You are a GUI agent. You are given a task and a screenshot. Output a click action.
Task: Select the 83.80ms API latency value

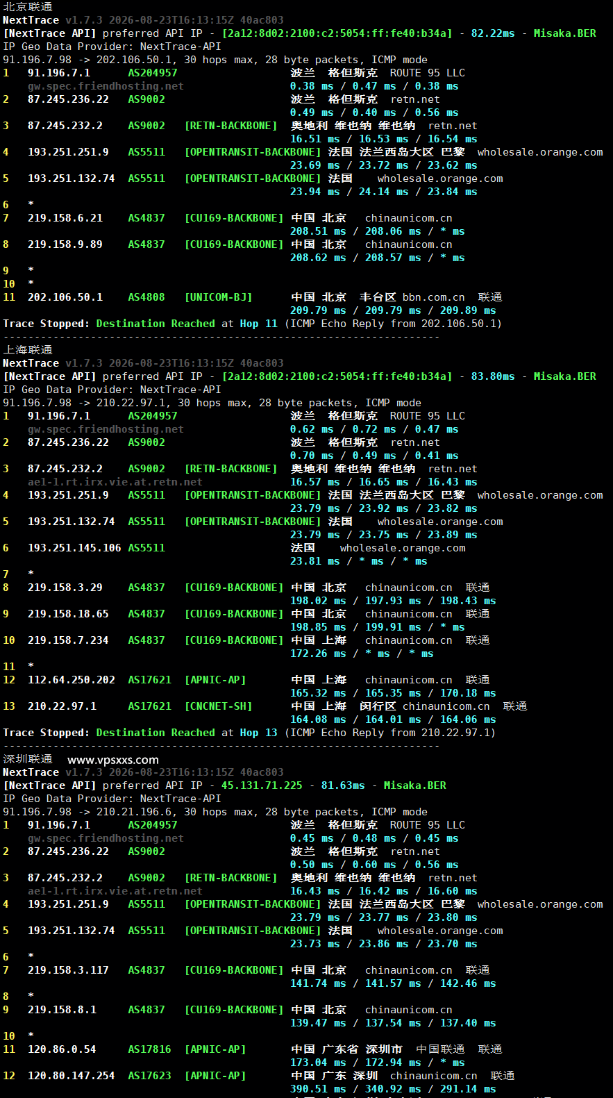(x=493, y=376)
